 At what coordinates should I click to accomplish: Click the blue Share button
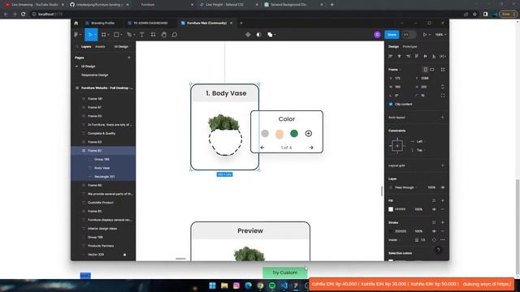392,34
